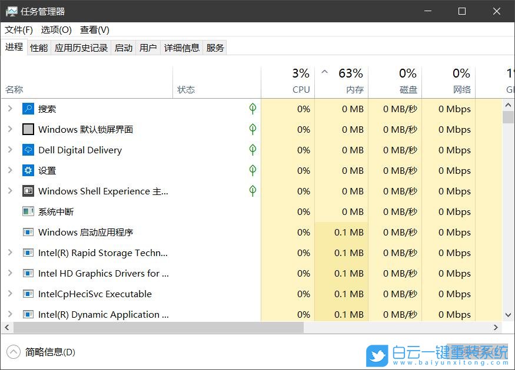Expand the Windows Shell Experience 主机 entry

(11, 191)
